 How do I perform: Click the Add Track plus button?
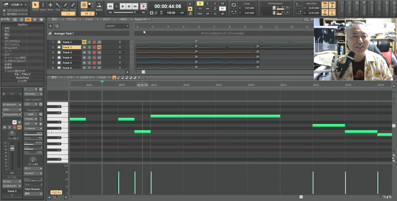click(x=50, y=26)
